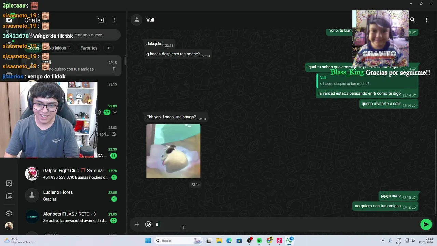Open the Vall conversation three-dot menu
Viewport: 437px width, 246px height.
426,20
